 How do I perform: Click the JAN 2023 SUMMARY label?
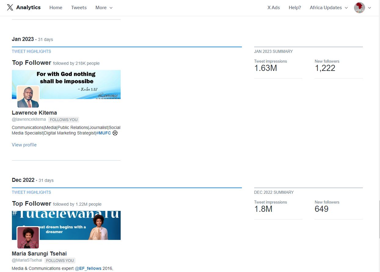click(273, 51)
